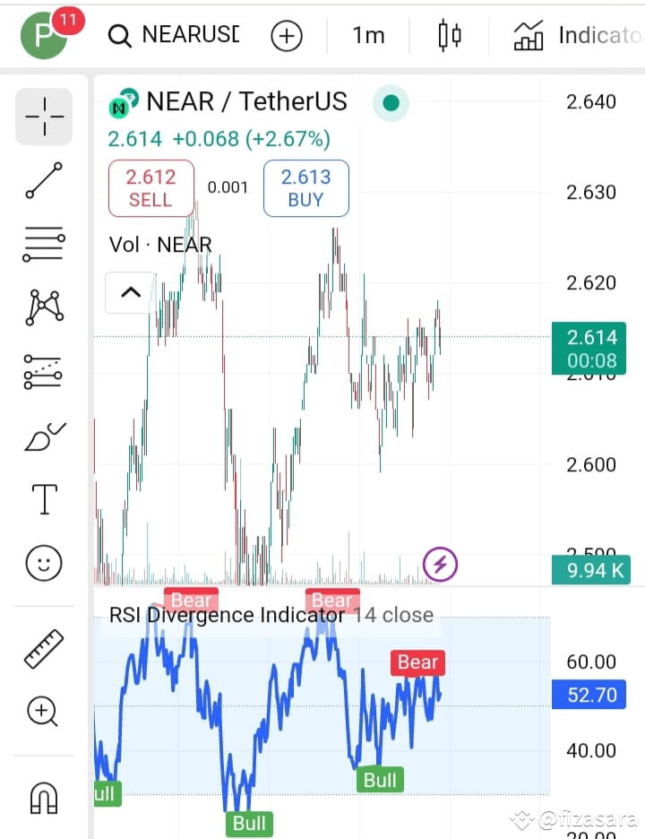Click the 2.613 BUY button
Image resolution: width=645 pixels, height=839 pixels.
click(305, 188)
